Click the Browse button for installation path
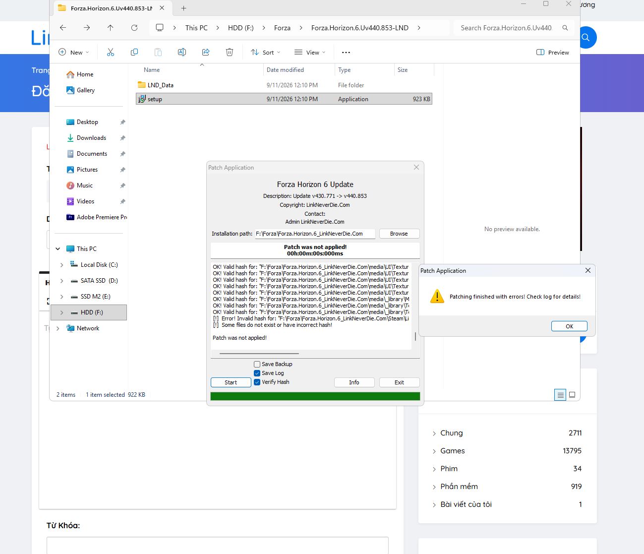The image size is (644, 554). tap(399, 234)
